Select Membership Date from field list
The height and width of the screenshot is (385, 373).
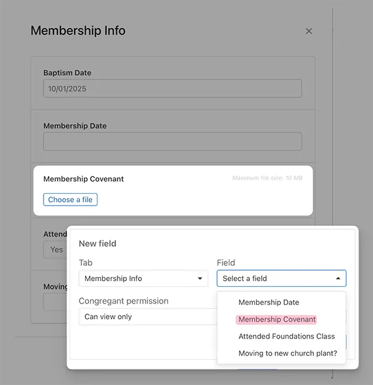click(x=269, y=302)
